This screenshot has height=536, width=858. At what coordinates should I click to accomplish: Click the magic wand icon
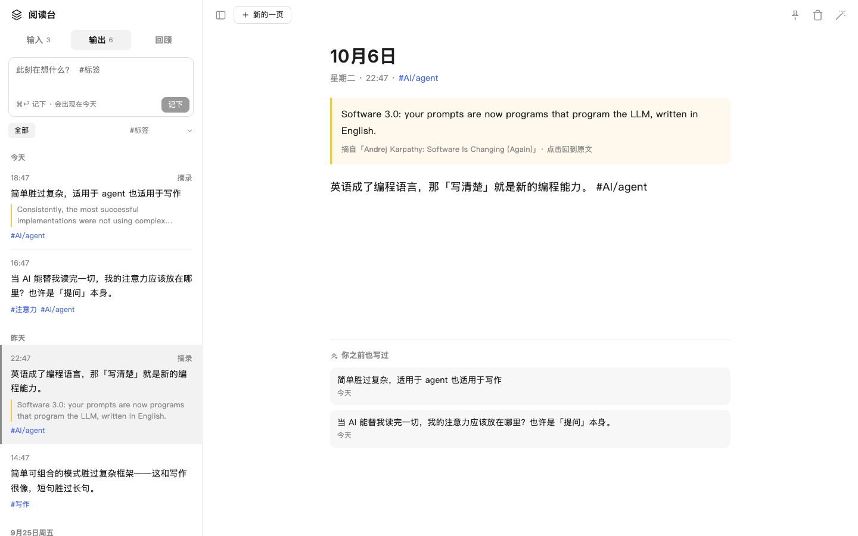[x=840, y=15]
